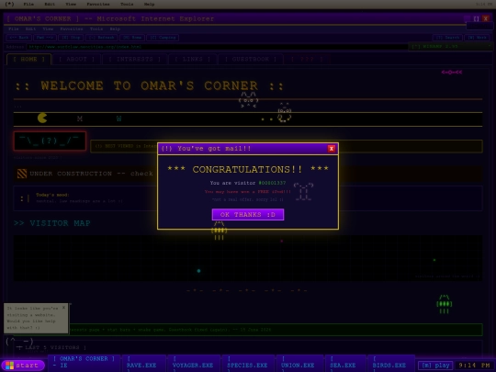Click the Refresh toolbar button
Viewport: 496px width, 372px height.
coord(101,38)
